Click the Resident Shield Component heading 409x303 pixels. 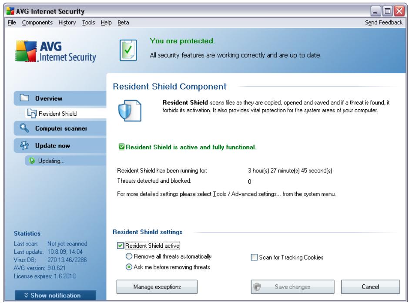coord(170,86)
